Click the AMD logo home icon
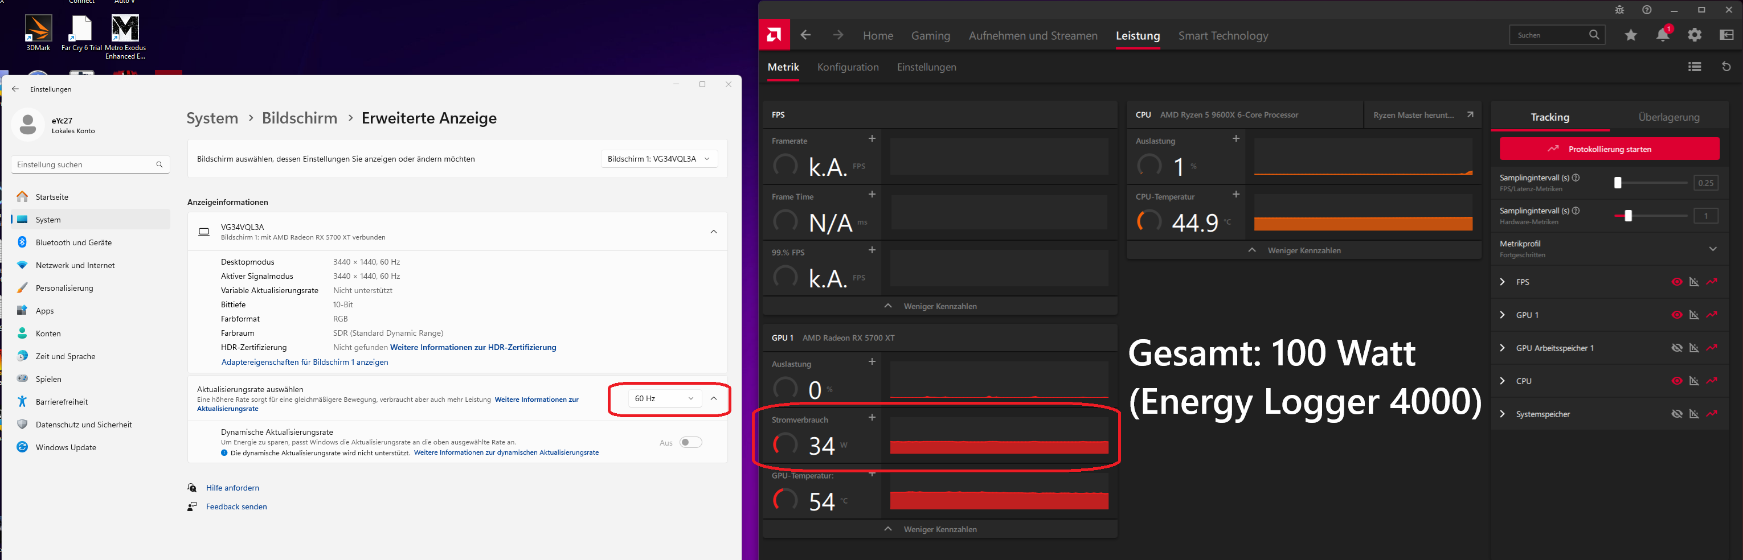1743x560 pixels. [774, 35]
